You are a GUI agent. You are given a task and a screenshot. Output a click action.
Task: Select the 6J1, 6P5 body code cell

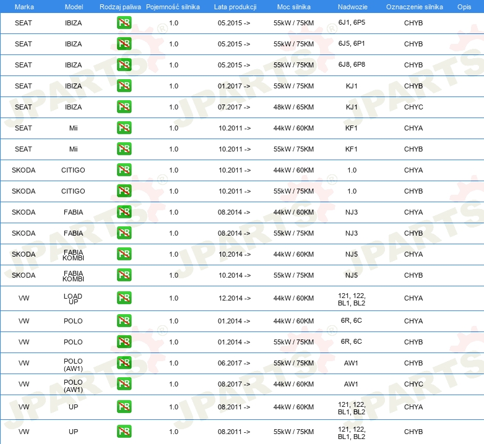point(352,22)
